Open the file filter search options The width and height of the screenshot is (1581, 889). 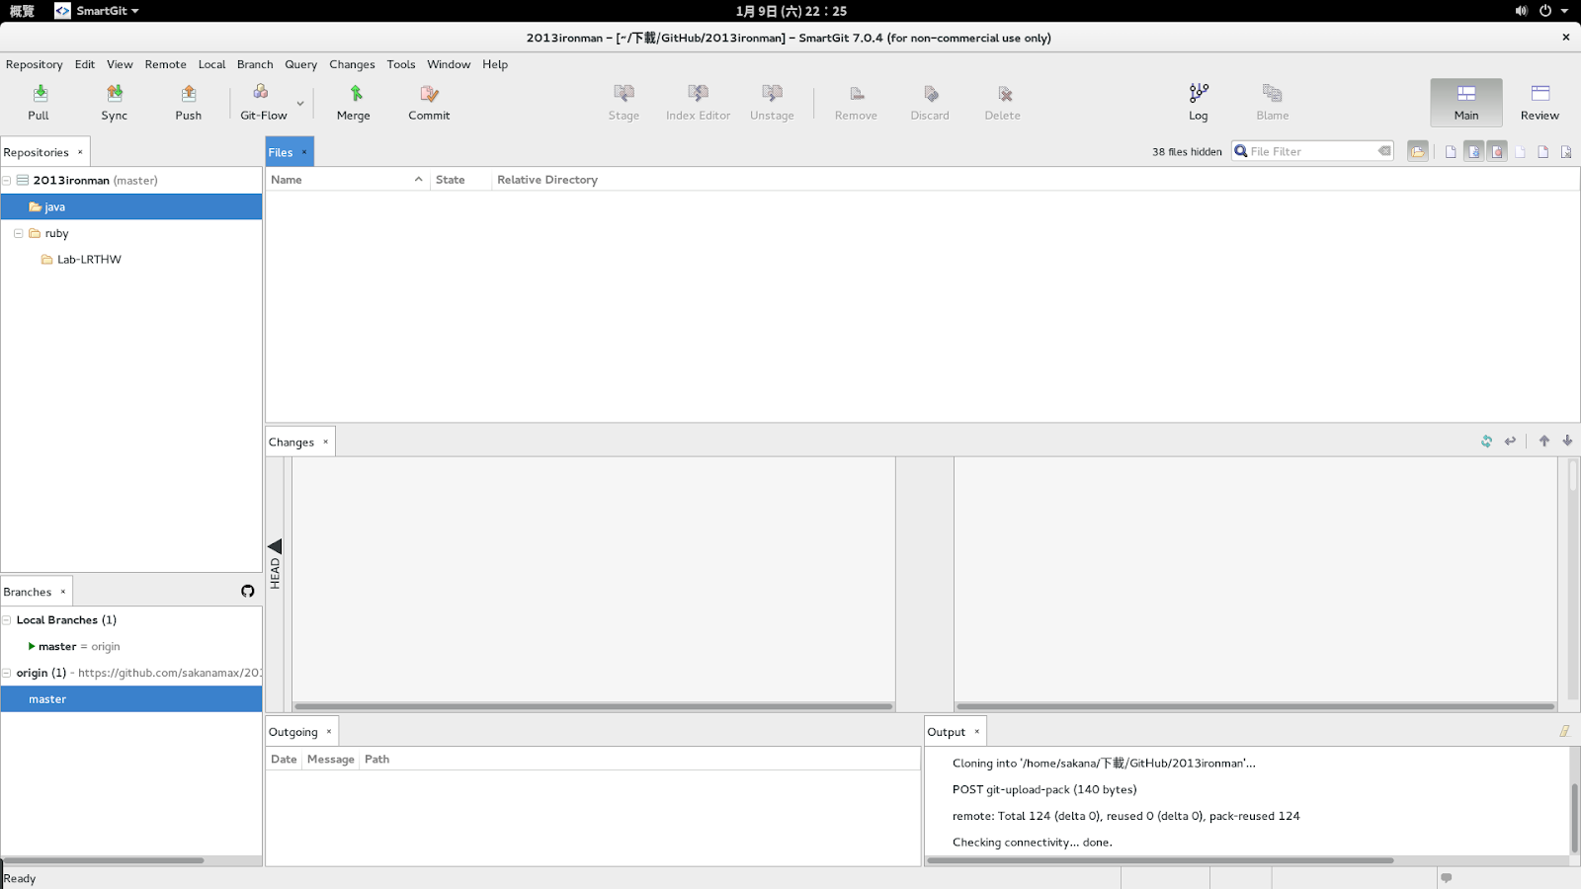[x=1241, y=151]
